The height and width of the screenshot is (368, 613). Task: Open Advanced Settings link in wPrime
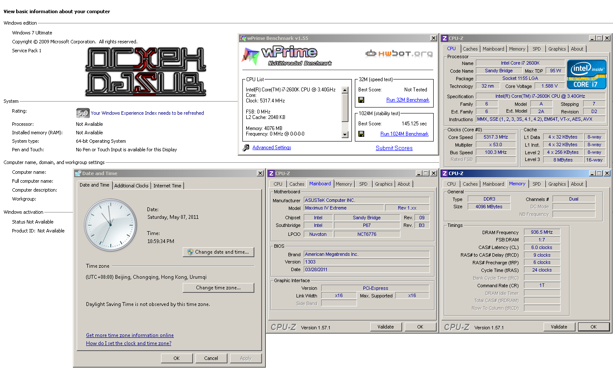coord(272,147)
